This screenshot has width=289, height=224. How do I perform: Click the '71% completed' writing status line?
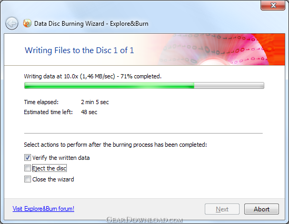[x=93, y=76]
